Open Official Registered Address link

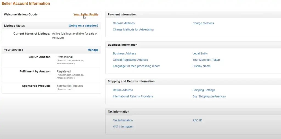[x=130, y=60]
